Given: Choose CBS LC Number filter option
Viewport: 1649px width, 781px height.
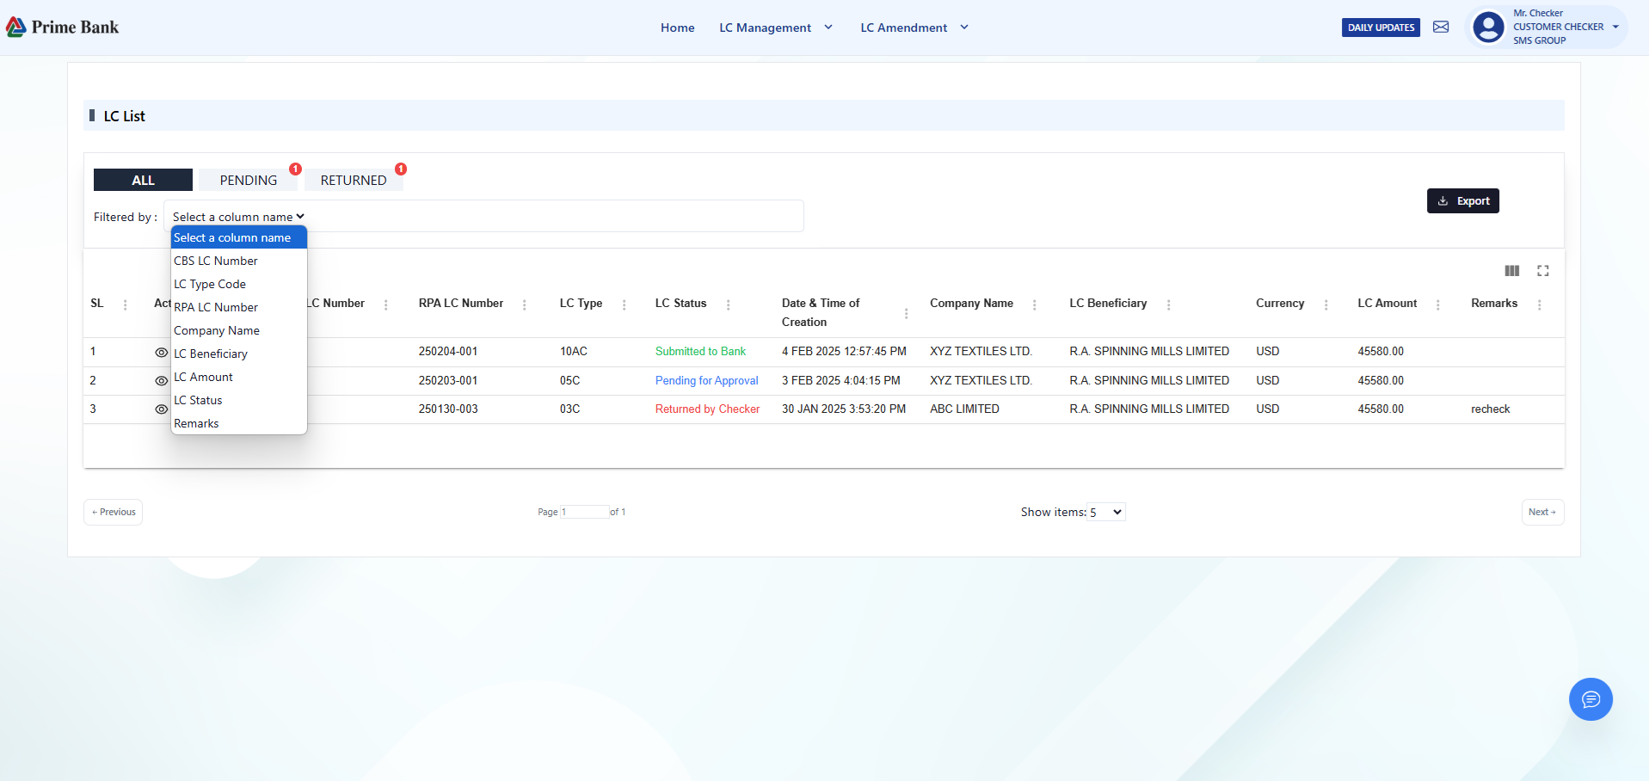Looking at the screenshot, I should [x=239, y=261].
